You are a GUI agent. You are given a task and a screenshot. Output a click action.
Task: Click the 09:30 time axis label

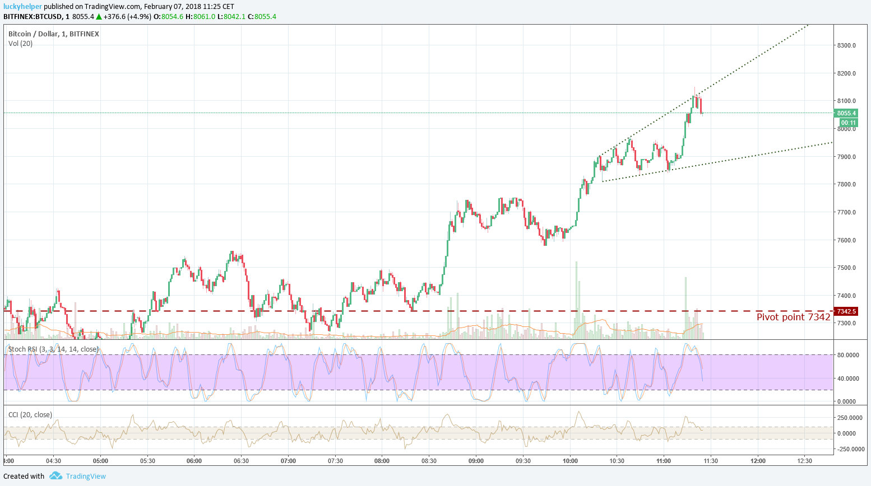click(x=523, y=461)
